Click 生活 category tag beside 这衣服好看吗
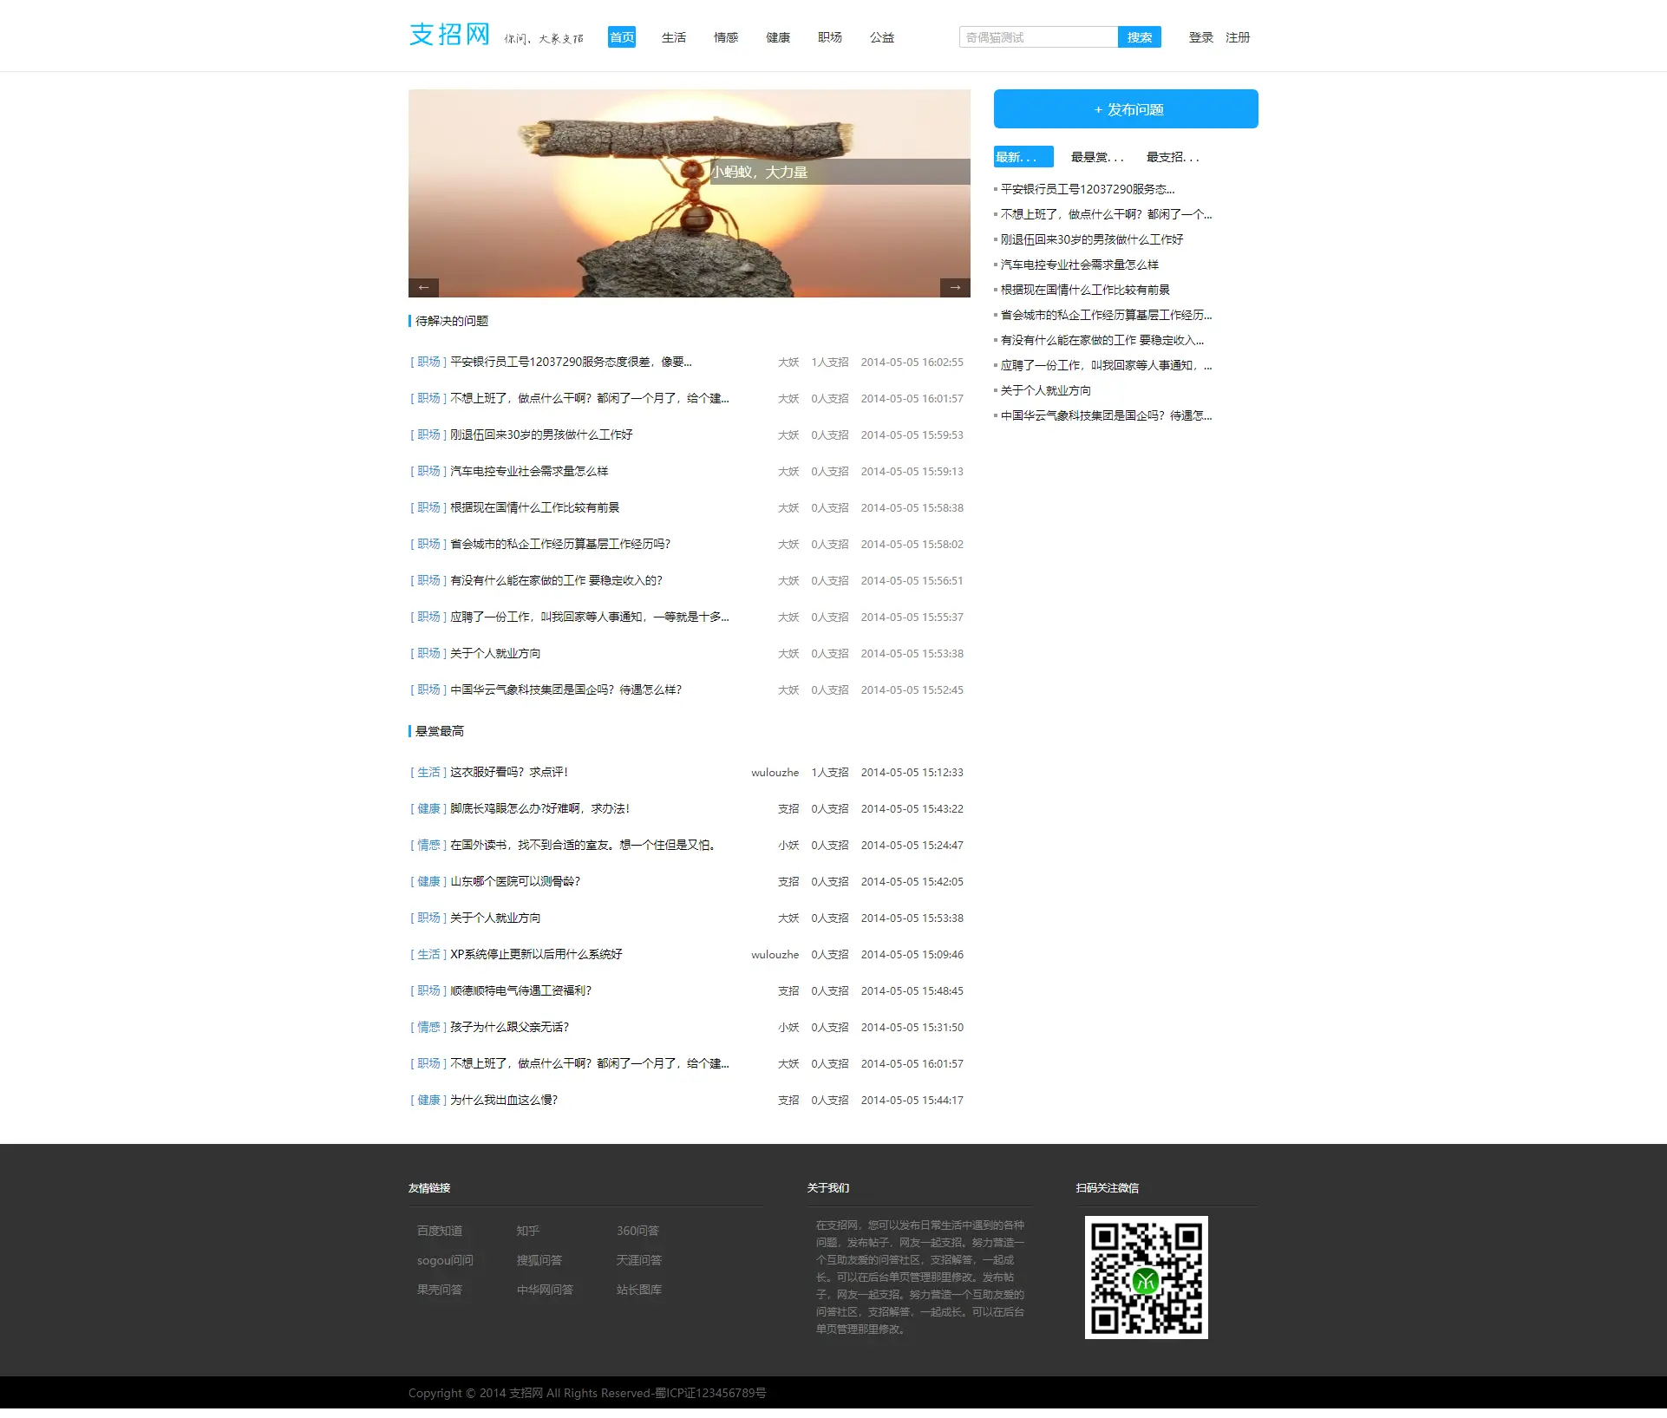 click(x=428, y=772)
